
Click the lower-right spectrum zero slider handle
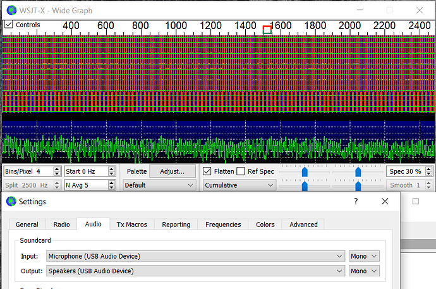tap(358, 186)
